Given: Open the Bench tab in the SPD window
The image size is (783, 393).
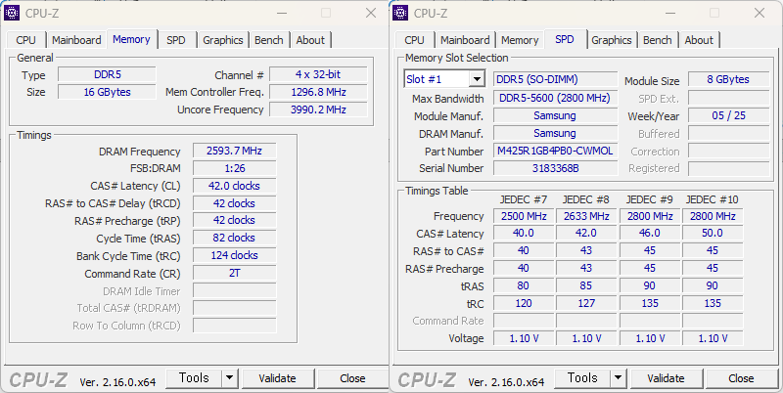Looking at the screenshot, I should (657, 40).
